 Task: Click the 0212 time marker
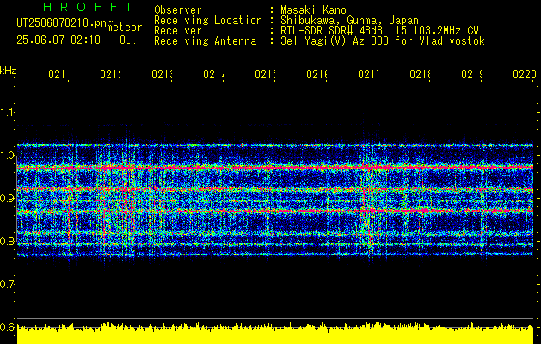(110, 74)
